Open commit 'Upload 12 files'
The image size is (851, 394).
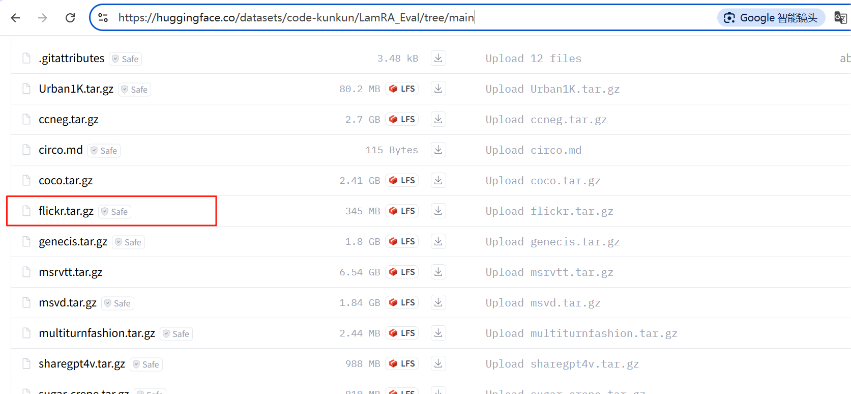tap(533, 59)
